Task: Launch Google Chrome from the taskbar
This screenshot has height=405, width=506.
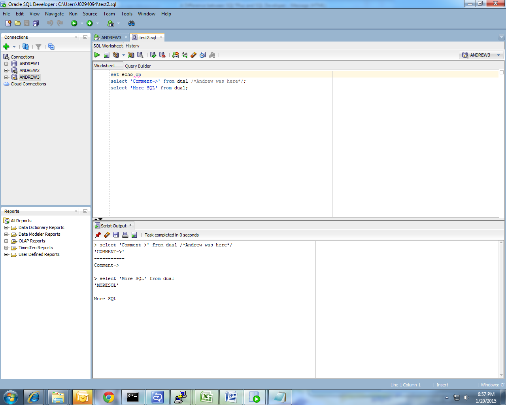Action: 109,397
